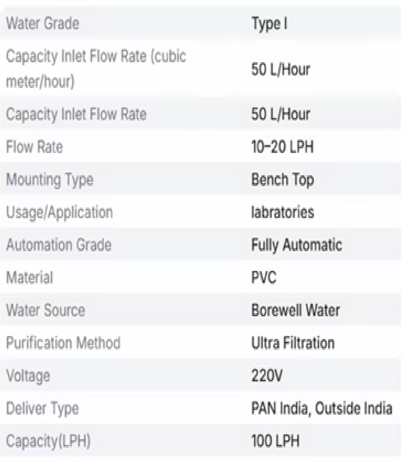
Task: Select the 'Type I' water grade value
Action: [269, 23]
